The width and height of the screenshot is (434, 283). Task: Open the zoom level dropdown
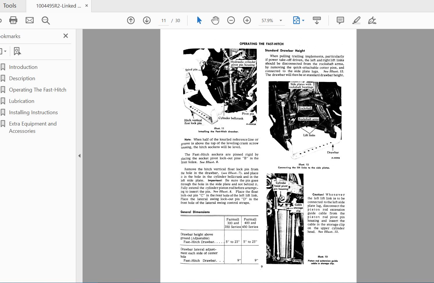[x=281, y=21]
